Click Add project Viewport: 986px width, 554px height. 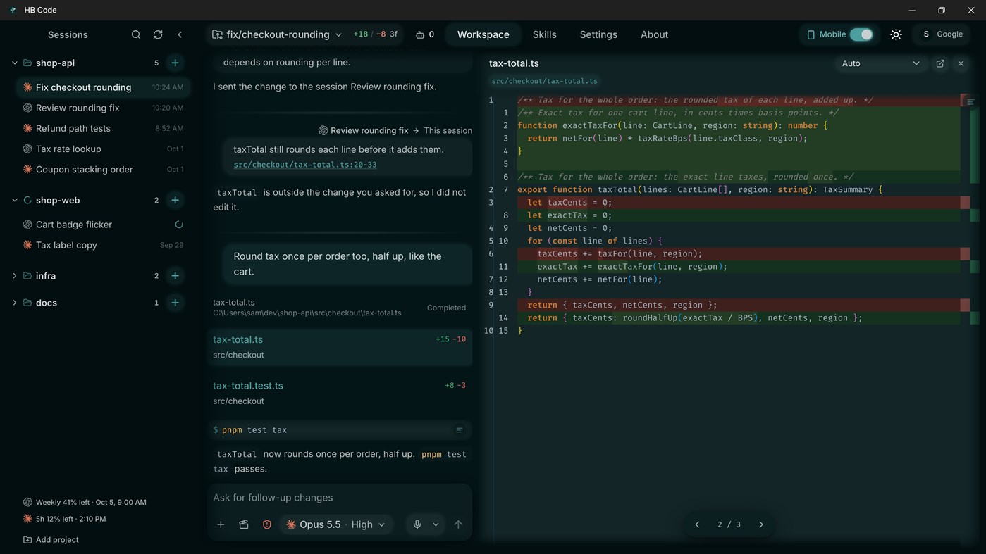[51, 540]
